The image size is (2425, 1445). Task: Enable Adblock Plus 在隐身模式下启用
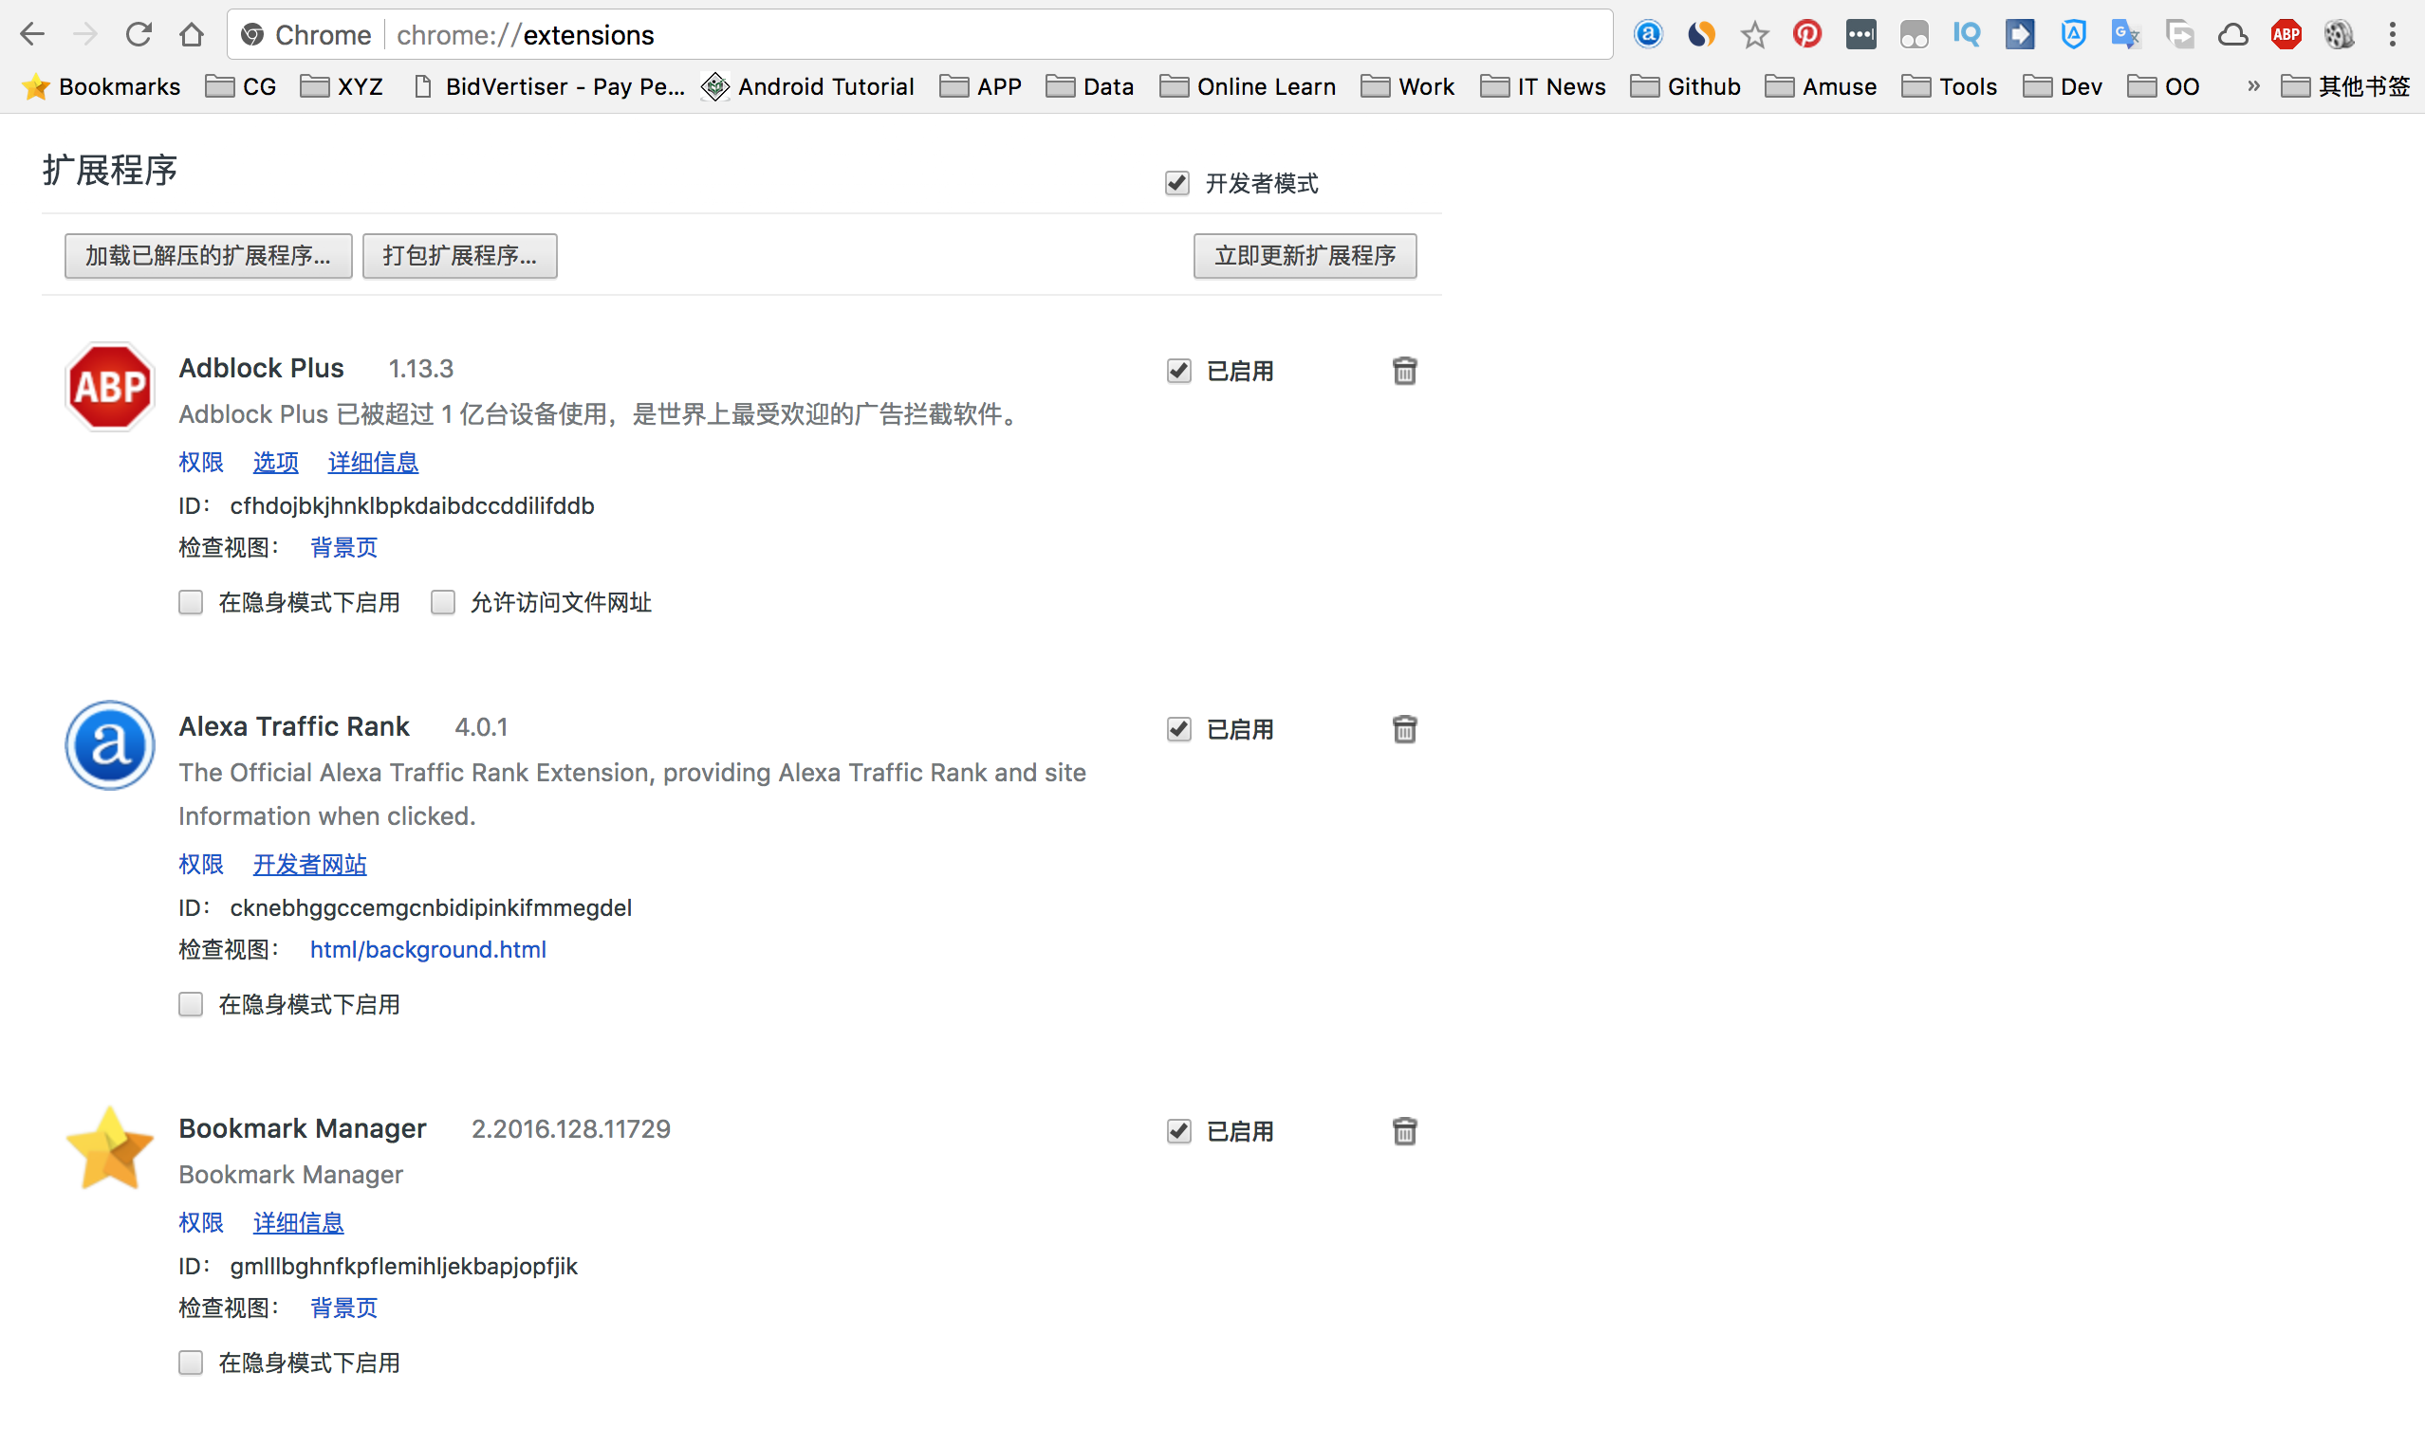coord(191,603)
